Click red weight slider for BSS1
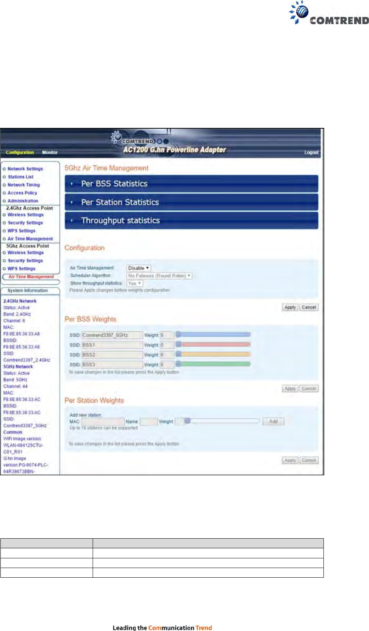The image size is (369, 631). tap(213, 344)
